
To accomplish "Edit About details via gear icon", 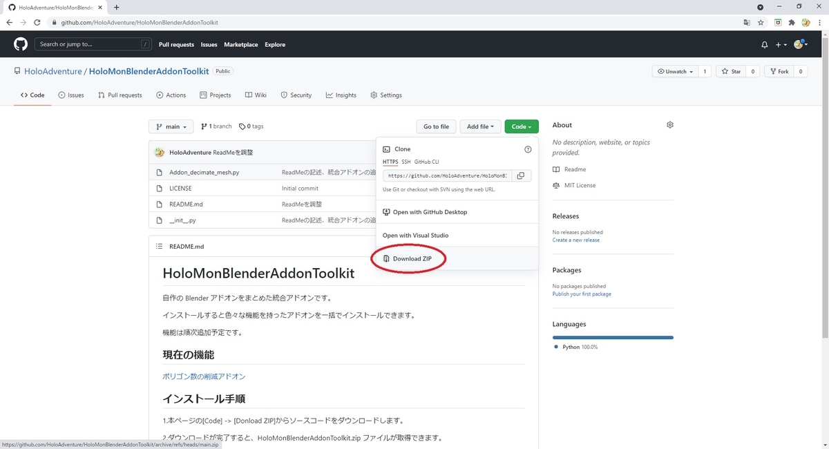I will (x=669, y=125).
